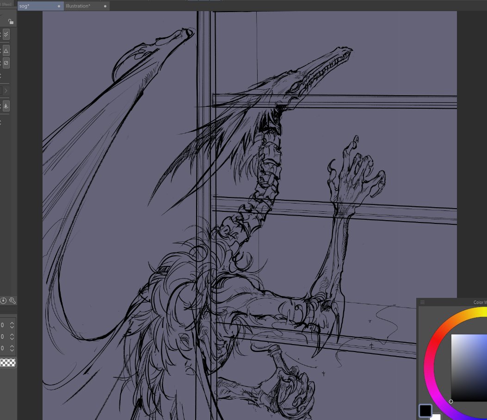Toggle the transparent checkerboard color swatch
Viewport: 487px width, 420px height.
coord(8,363)
